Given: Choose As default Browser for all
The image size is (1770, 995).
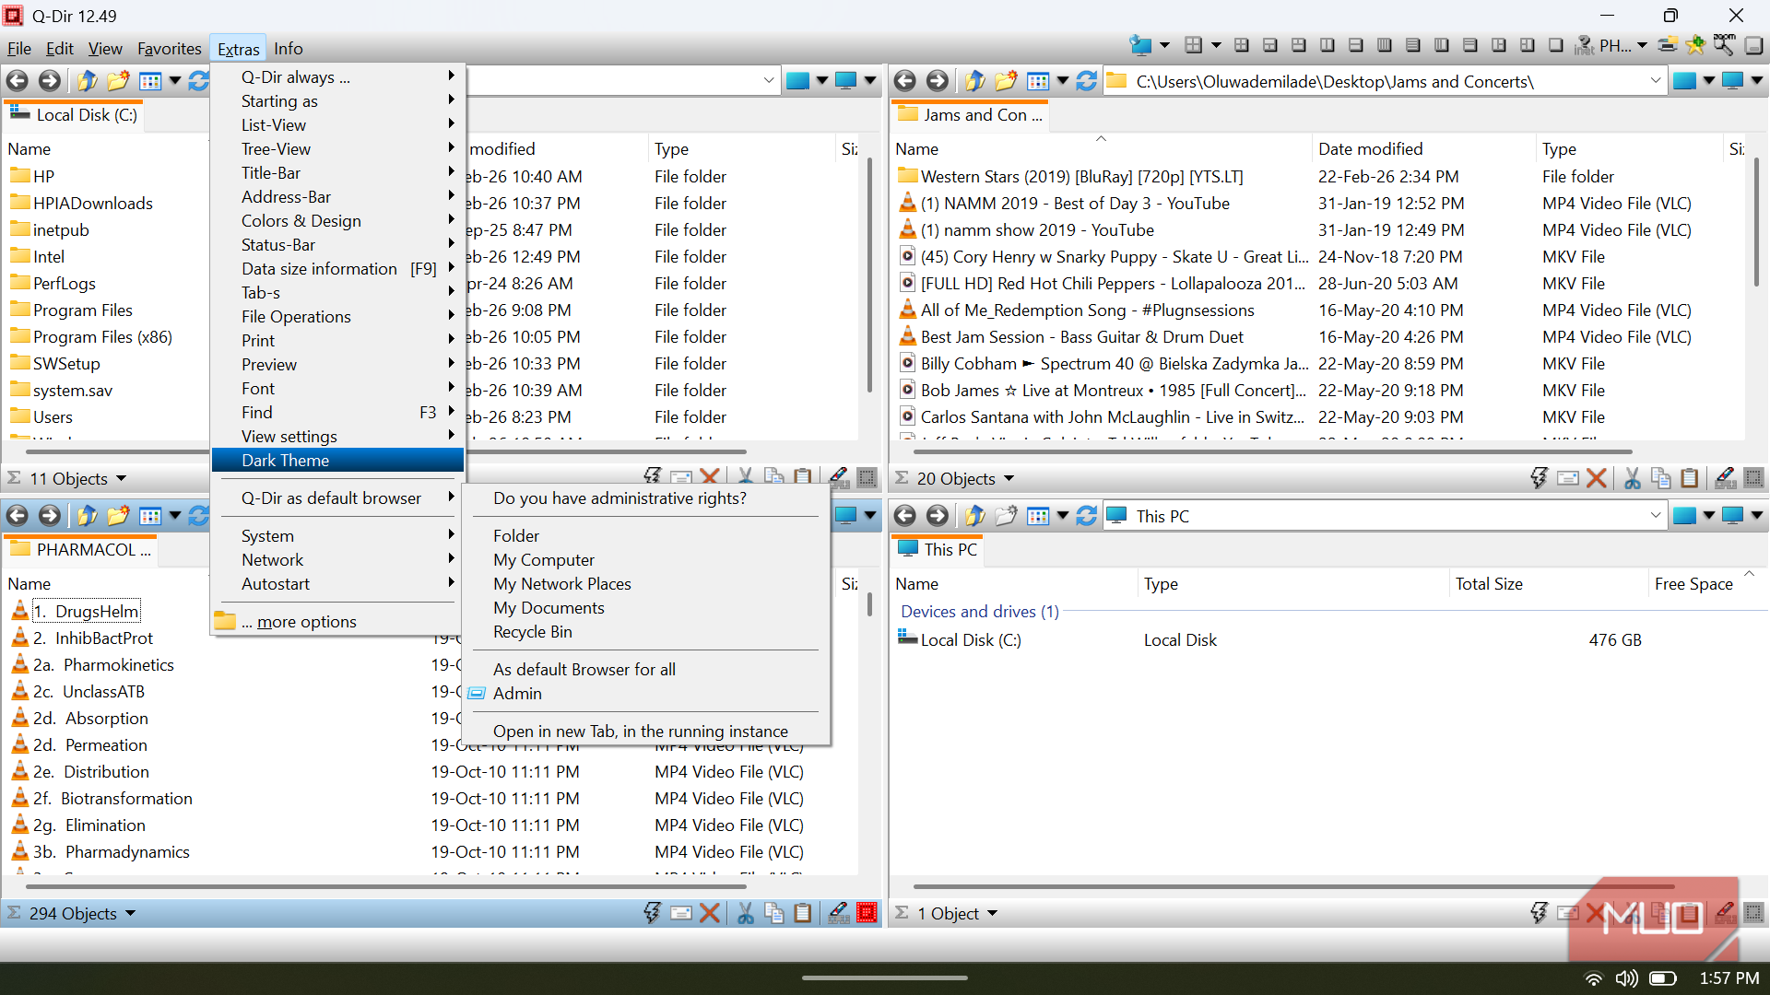Looking at the screenshot, I should coord(584,670).
